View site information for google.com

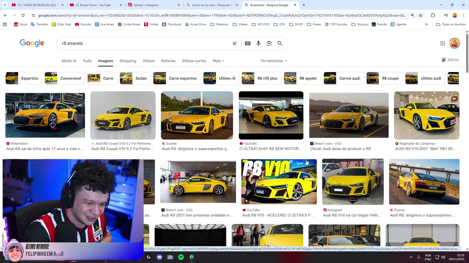[x=33, y=15]
